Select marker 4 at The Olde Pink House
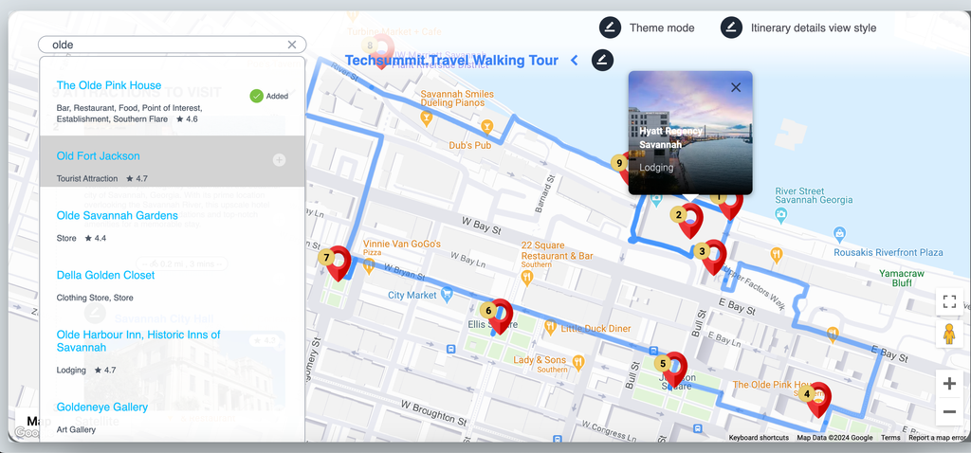This screenshot has height=453, width=971. click(818, 400)
